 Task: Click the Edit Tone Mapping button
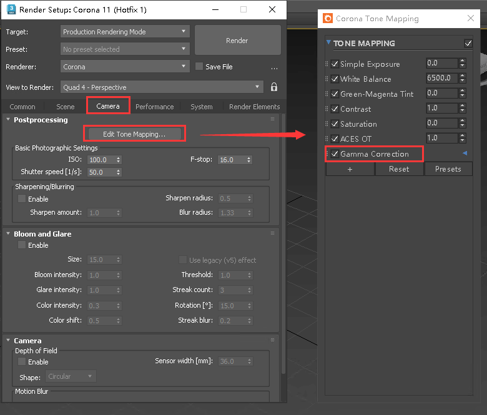tap(134, 134)
